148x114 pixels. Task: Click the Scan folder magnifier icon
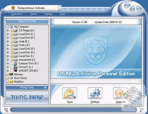tap(70, 93)
